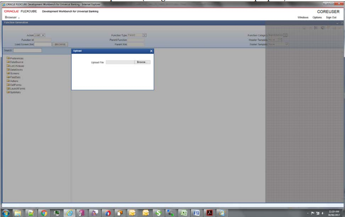Select the Actions folder node
345x217 pixels.
coord(12,81)
